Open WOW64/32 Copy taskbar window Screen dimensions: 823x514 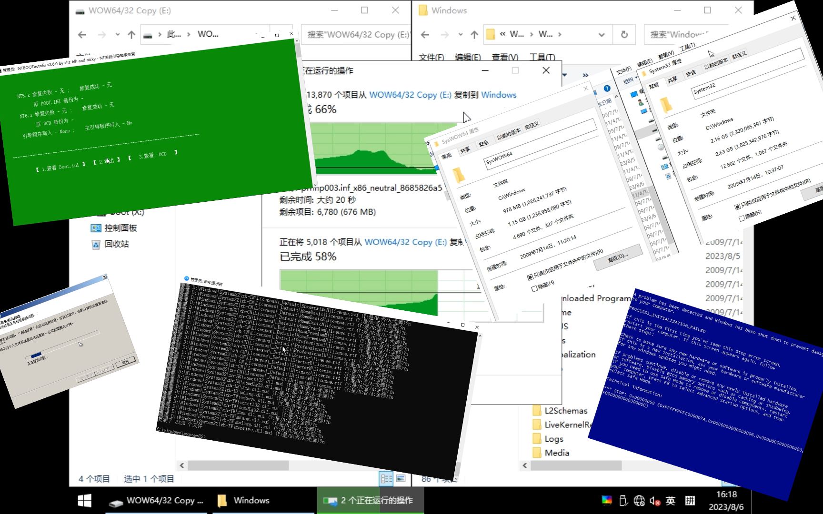pos(157,500)
